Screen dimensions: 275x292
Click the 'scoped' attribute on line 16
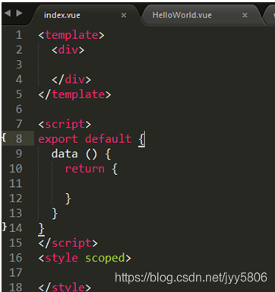[105, 259]
